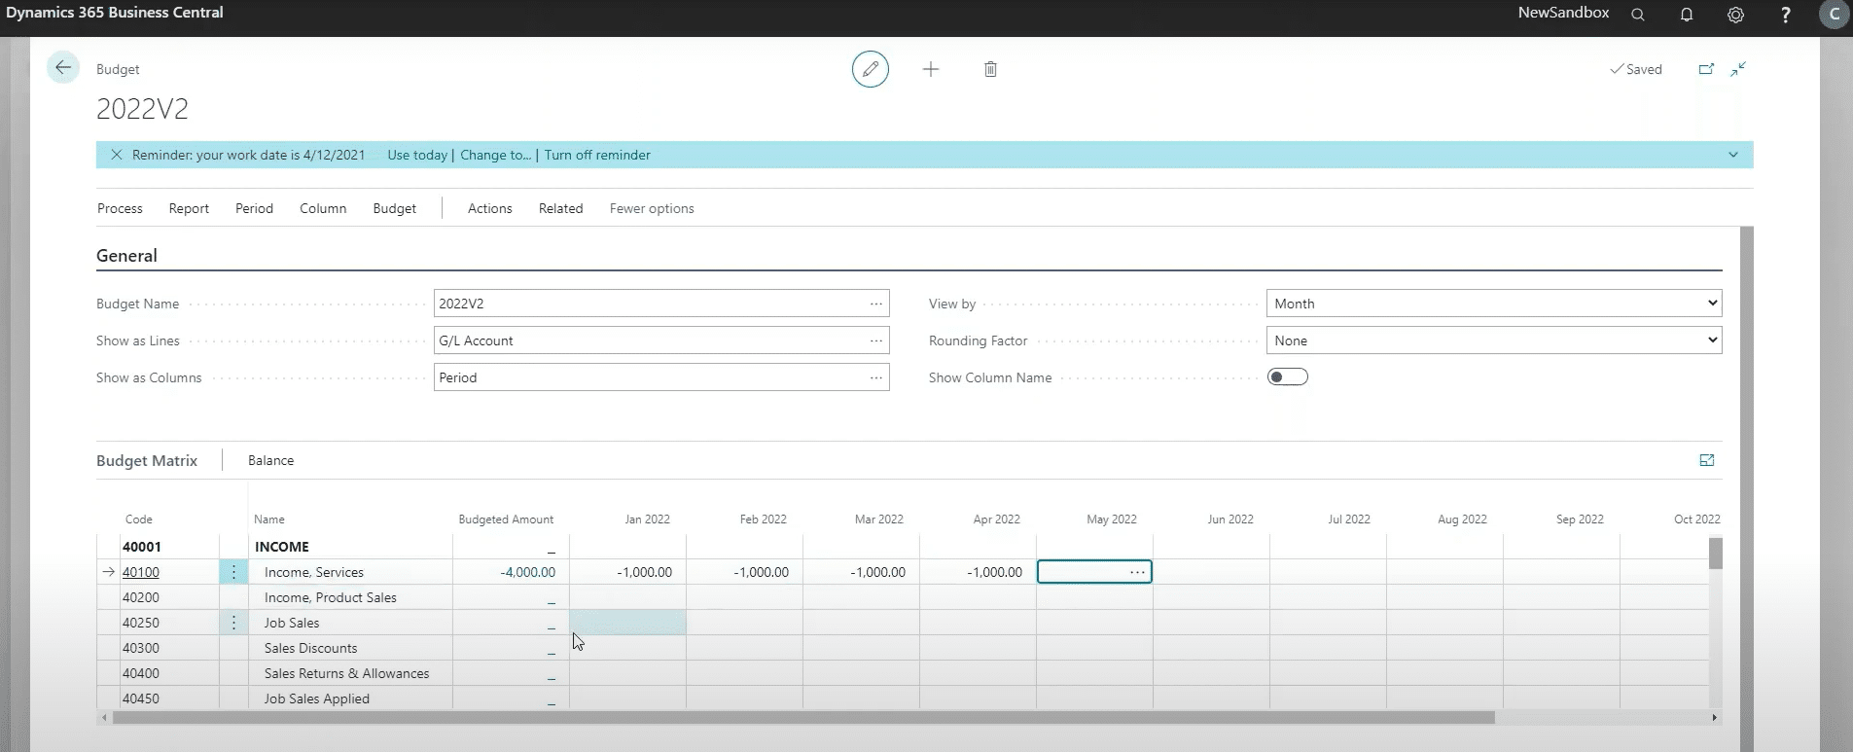Open the Related menu
The width and height of the screenshot is (1853, 752).
coord(560,208)
